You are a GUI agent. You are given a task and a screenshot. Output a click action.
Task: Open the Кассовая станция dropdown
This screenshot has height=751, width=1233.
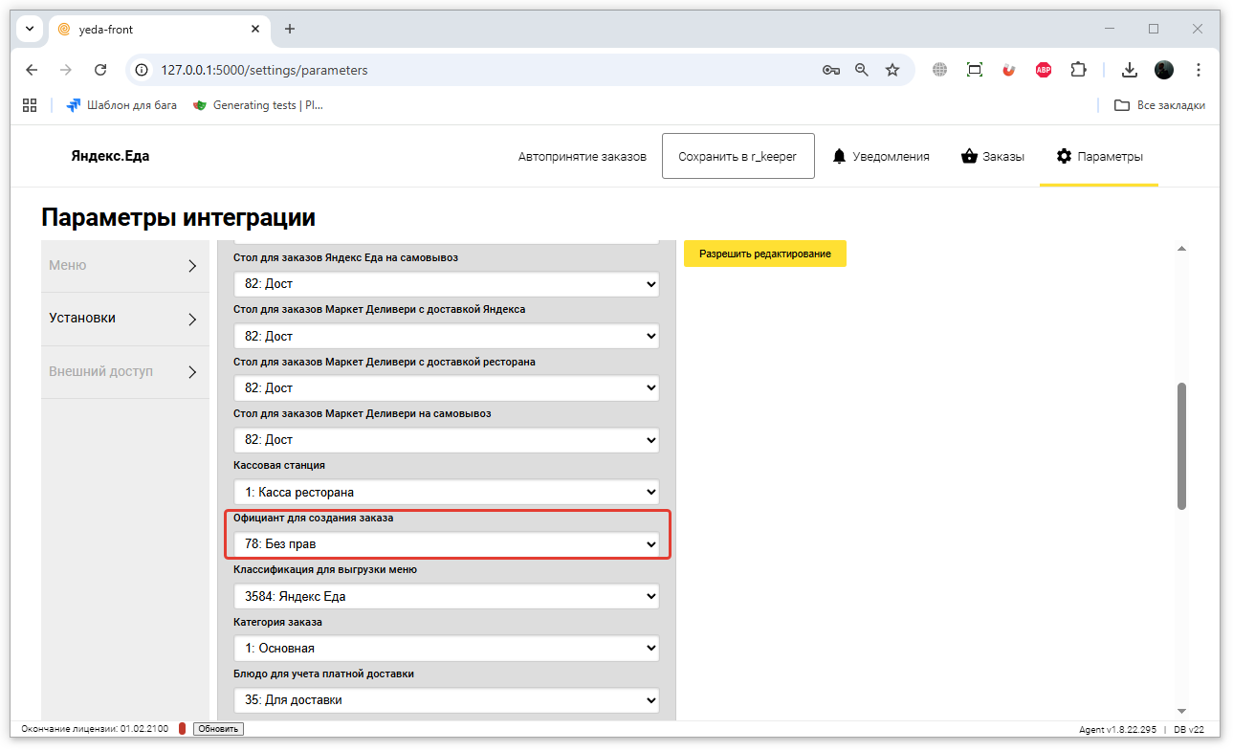[x=447, y=492]
